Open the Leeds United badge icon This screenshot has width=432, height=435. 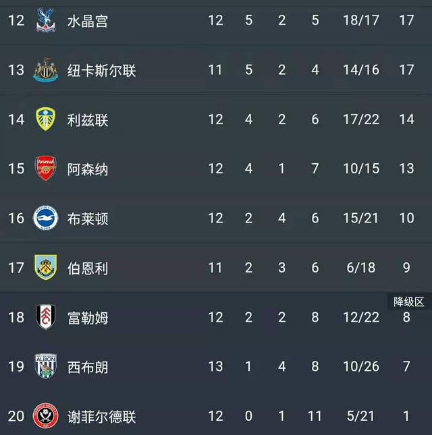point(45,119)
